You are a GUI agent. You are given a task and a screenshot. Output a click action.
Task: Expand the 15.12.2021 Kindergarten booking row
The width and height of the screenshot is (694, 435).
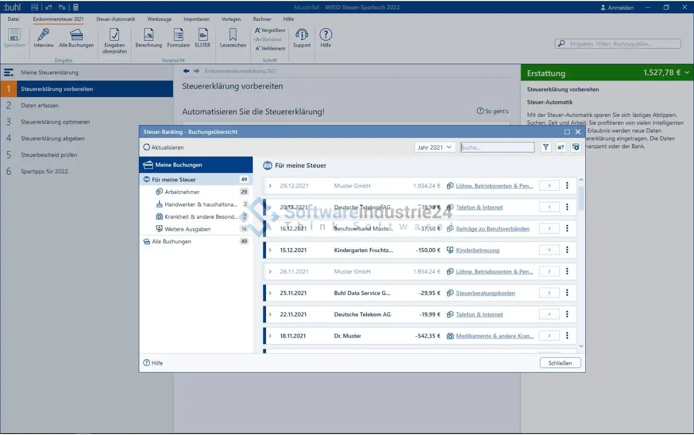pyautogui.click(x=270, y=250)
